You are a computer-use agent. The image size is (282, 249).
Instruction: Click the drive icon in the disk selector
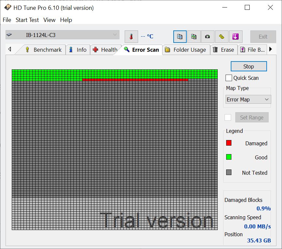(x=9, y=35)
